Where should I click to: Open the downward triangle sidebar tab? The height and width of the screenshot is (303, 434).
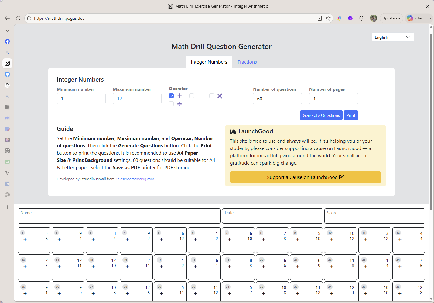[x=7, y=173]
